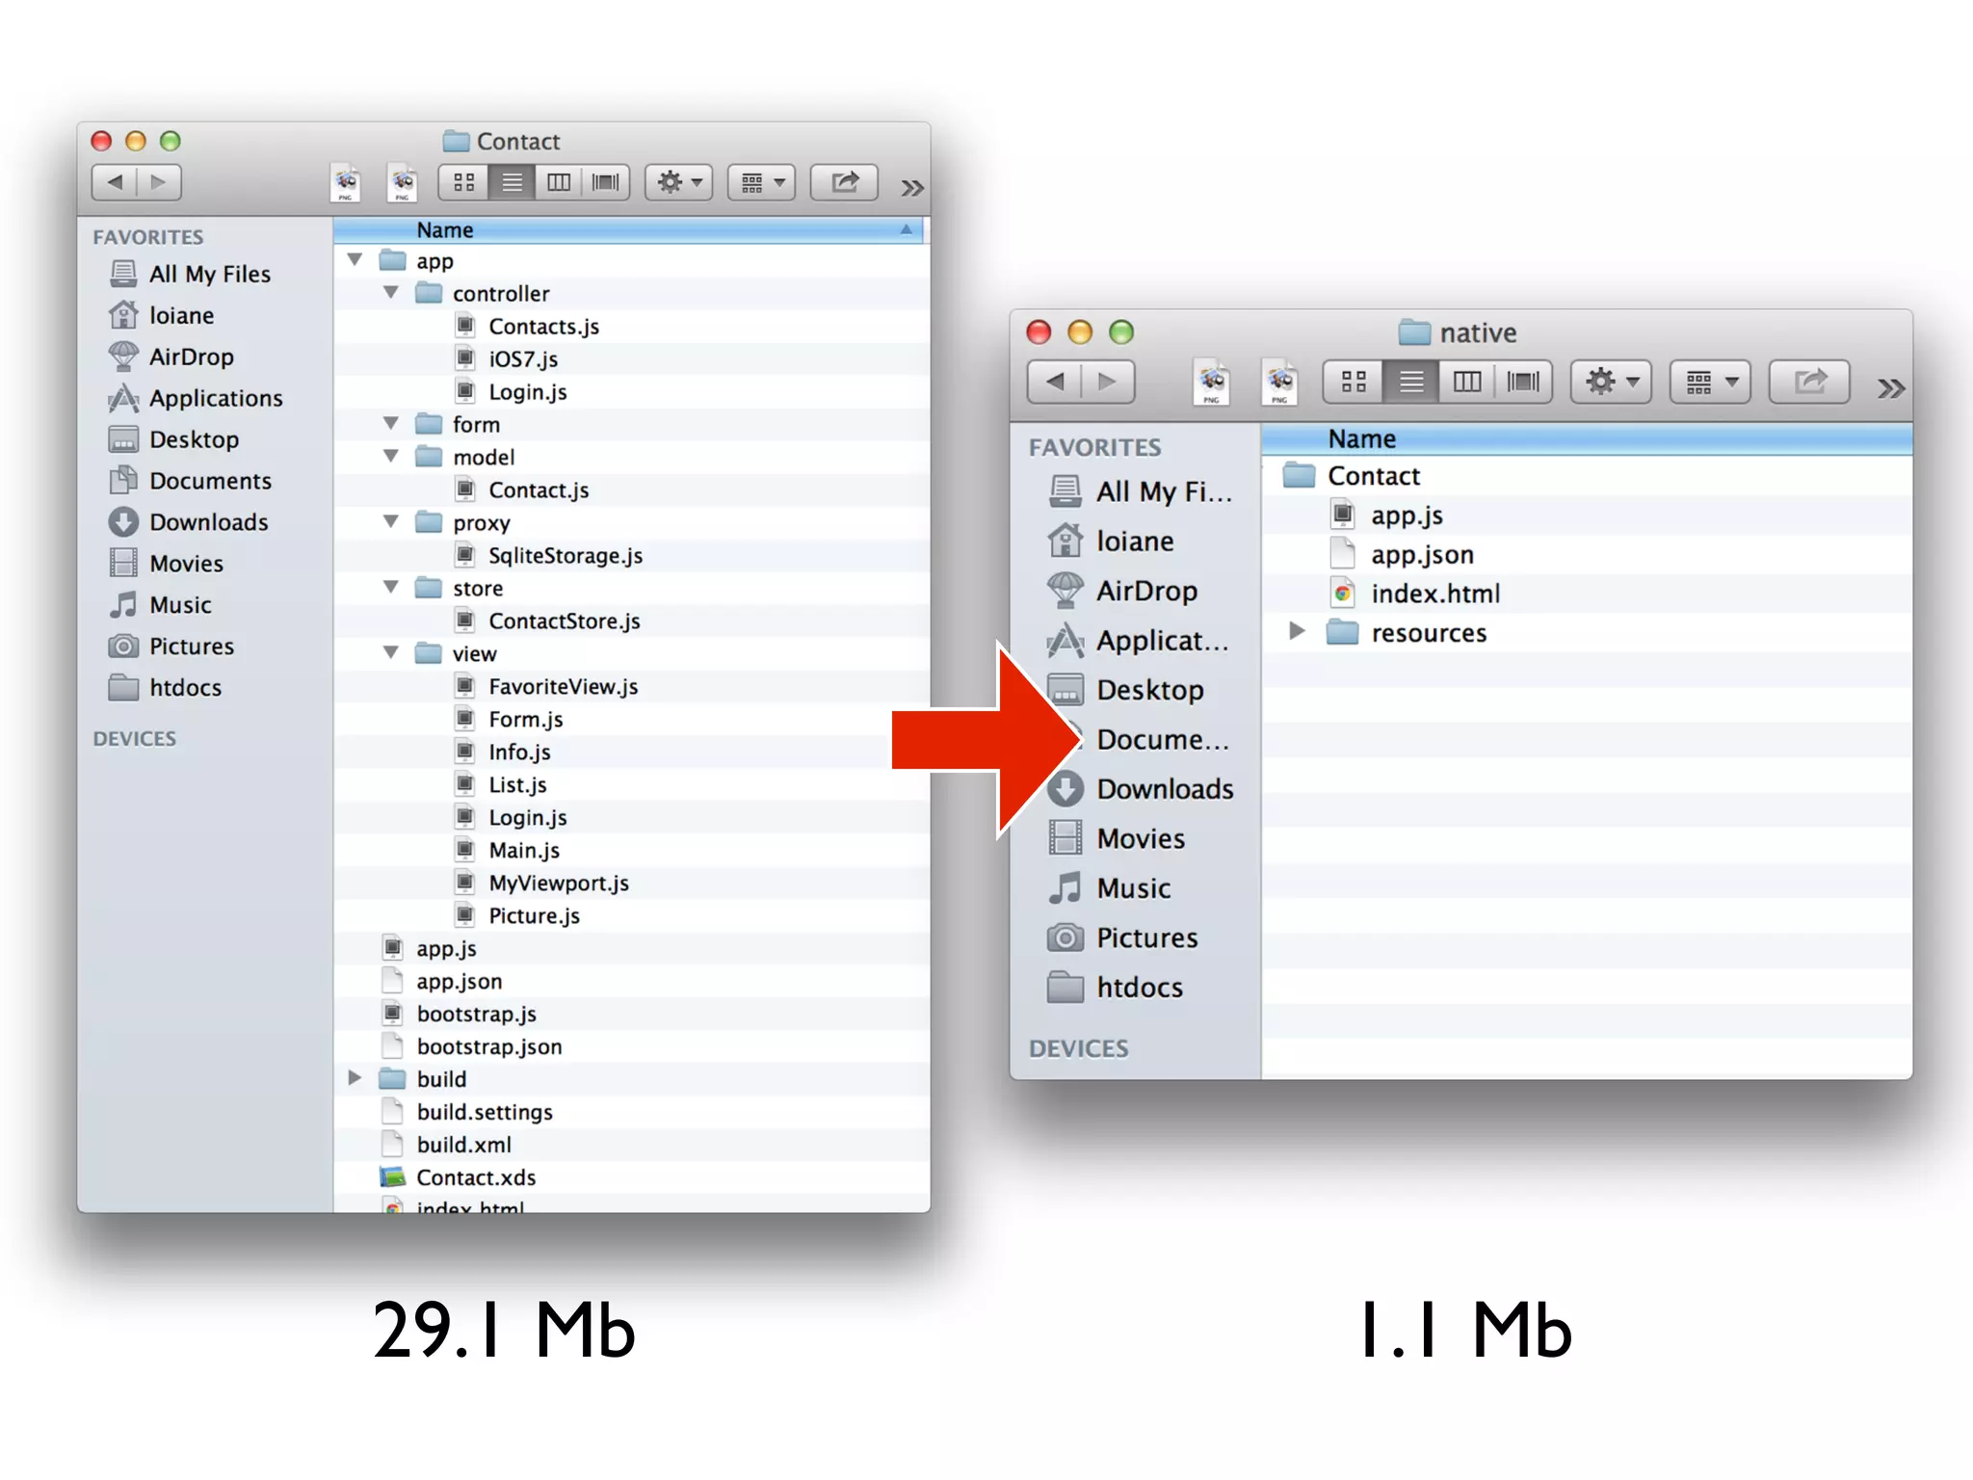The height and width of the screenshot is (1480, 1973).
Task: Switch native window to icon view
Action: (x=1354, y=382)
